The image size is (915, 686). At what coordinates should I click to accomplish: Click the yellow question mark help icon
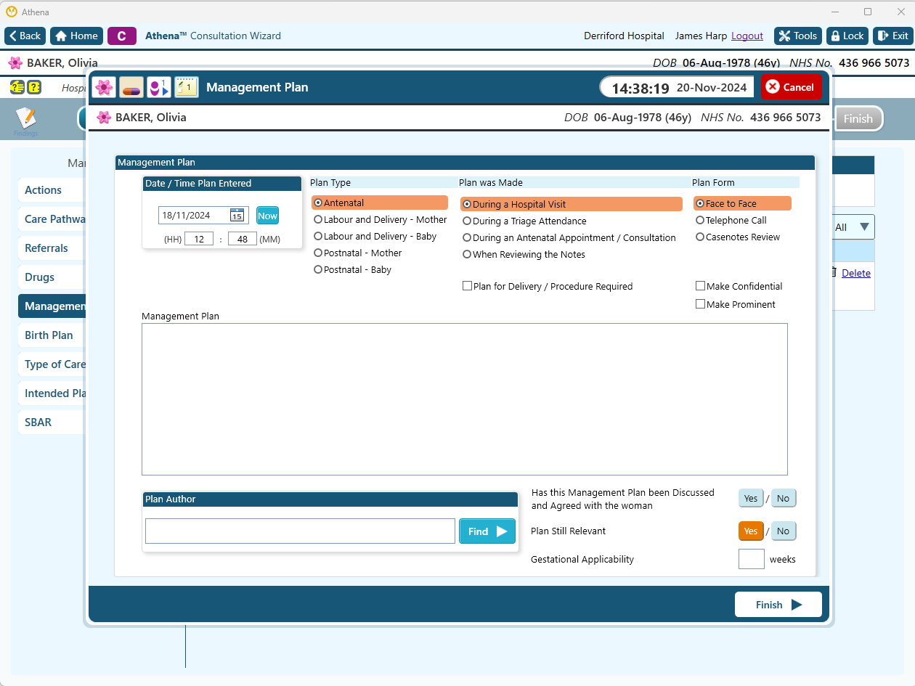34,87
